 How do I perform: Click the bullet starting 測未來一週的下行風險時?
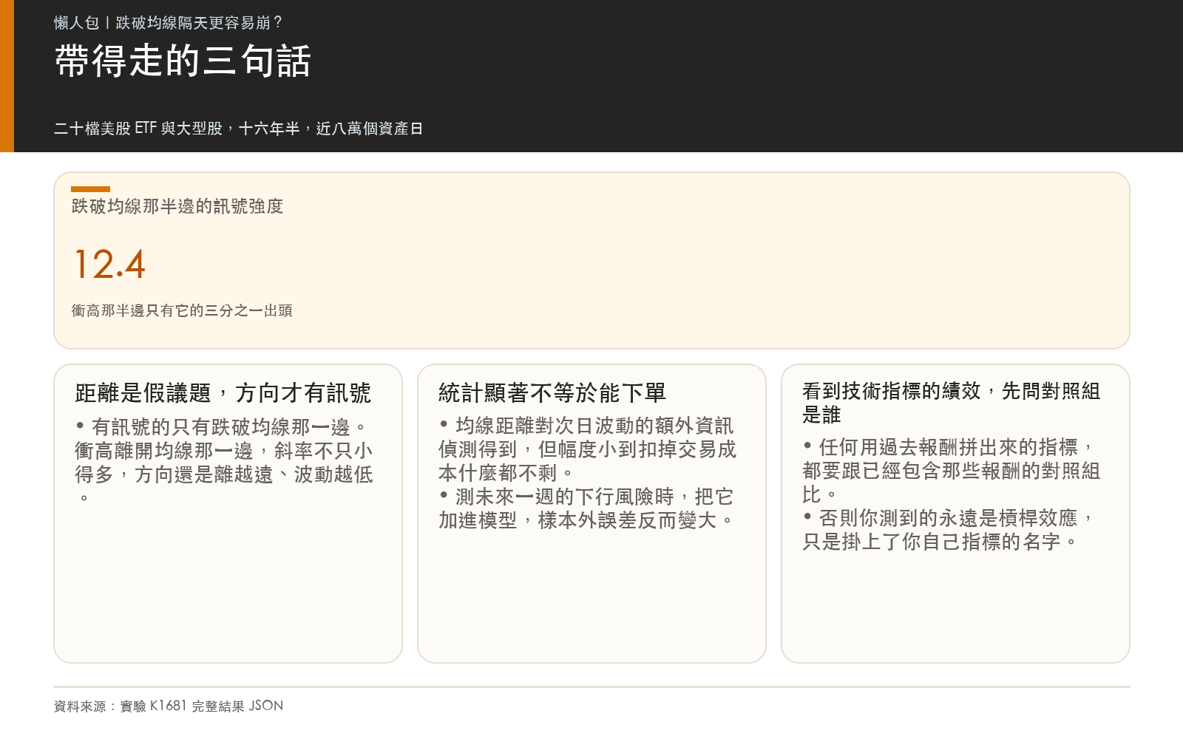pyautogui.click(x=586, y=508)
